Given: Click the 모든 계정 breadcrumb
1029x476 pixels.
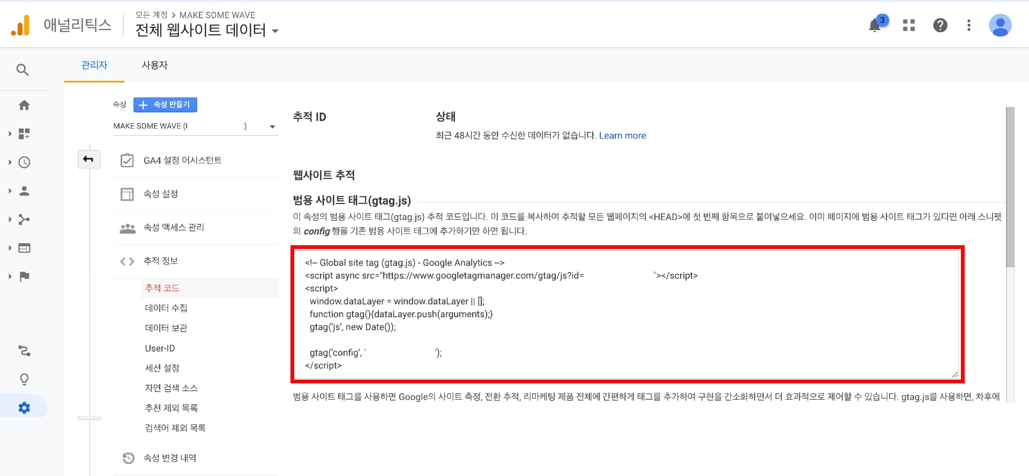Looking at the screenshot, I should click(x=151, y=15).
